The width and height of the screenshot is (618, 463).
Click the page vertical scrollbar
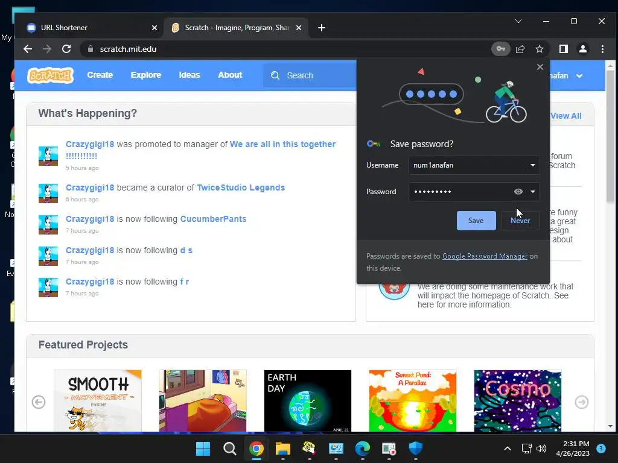point(610,136)
